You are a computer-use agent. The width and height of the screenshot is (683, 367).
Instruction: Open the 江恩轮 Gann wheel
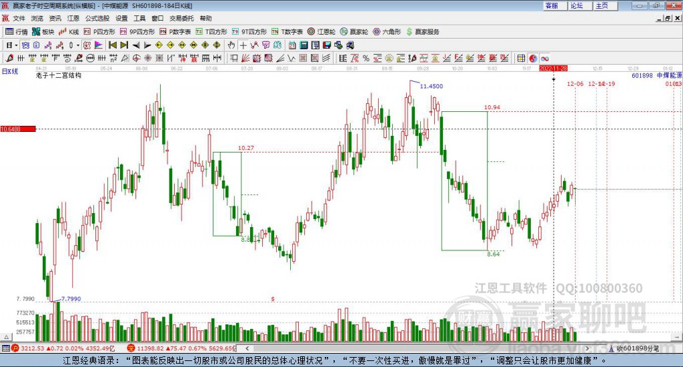[321, 32]
